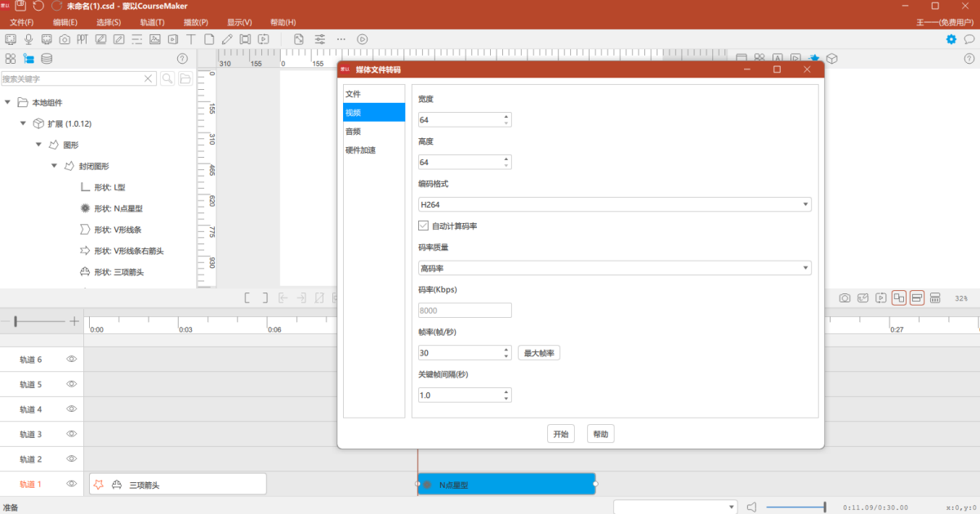Viewport: 980px width, 514px height.
Task: Collapse the 封闭图形 tree node
Action: coord(55,166)
